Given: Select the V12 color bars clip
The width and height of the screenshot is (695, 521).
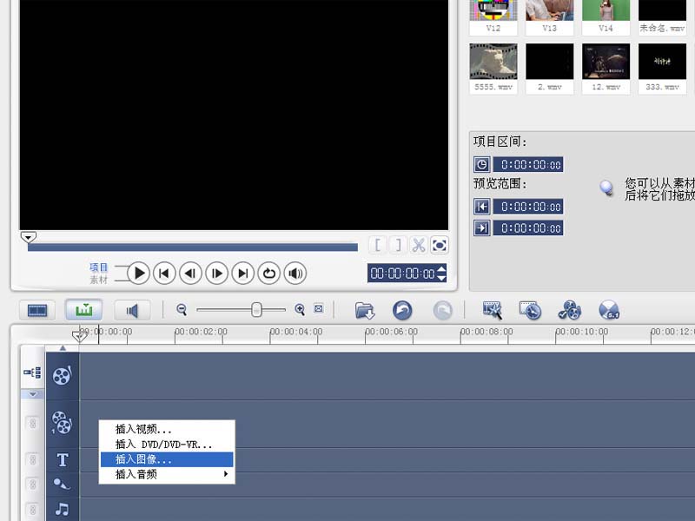Looking at the screenshot, I should [x=493, y=16].
